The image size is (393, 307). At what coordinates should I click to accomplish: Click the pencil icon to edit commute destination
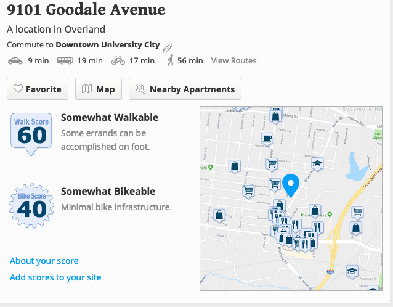168,48
